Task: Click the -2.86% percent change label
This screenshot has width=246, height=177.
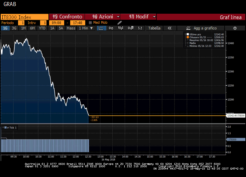Action: click(x=94, y=120)
